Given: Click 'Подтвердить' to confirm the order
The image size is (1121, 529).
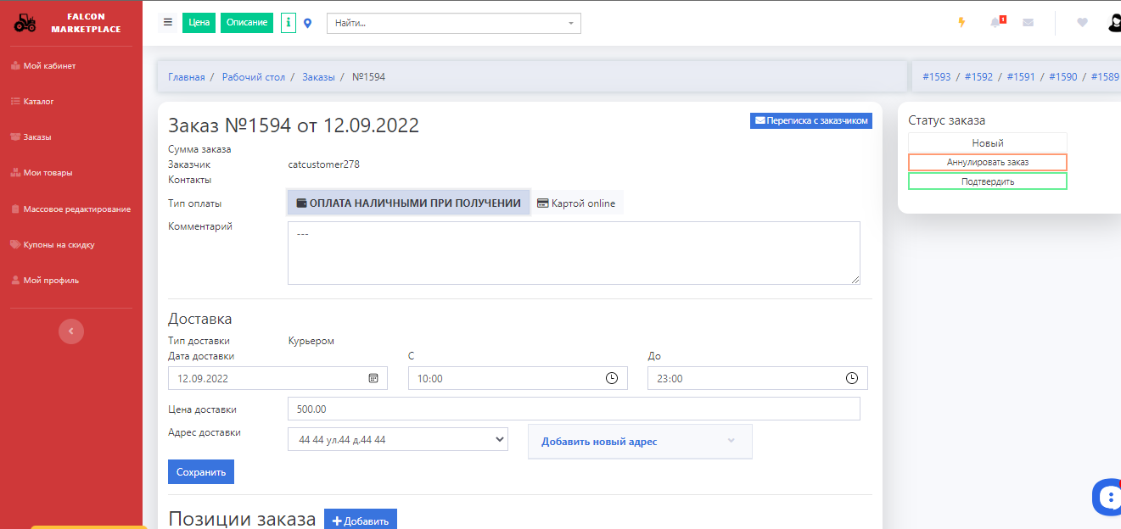Looking at the screenshot, I should pyautogui.click(x=987, y=181).
